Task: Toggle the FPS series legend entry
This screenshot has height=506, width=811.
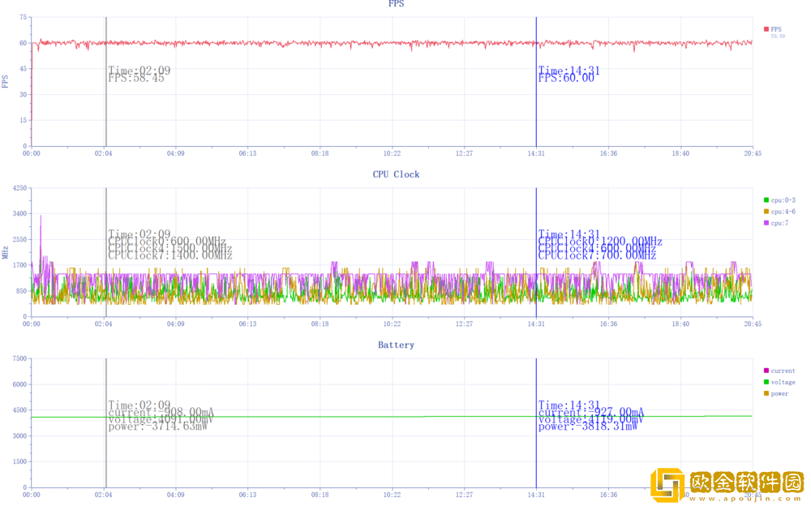Action: pyautogui.click(x=775, y=29)
